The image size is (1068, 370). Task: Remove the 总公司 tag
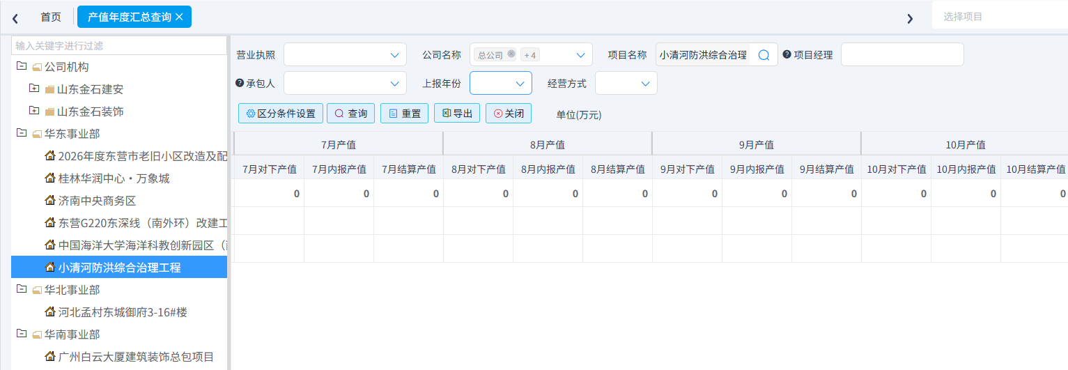(x=511, y=54)
